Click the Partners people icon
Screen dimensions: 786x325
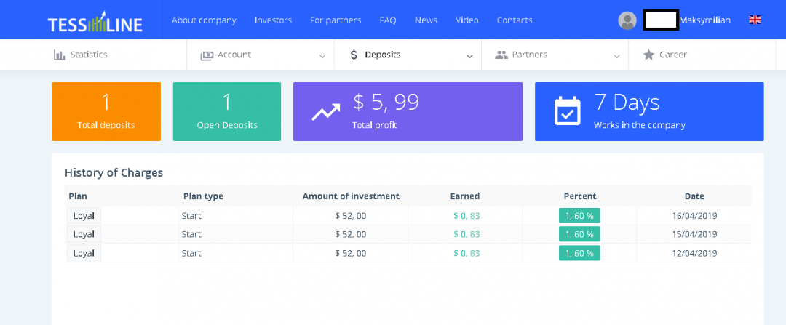click(x=501, y=55)
